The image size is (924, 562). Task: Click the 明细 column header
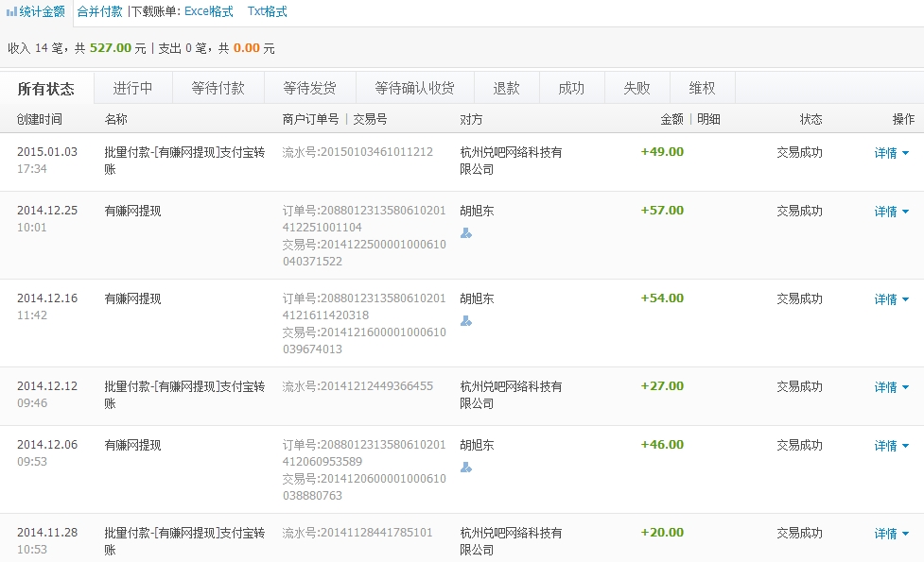coord(709,119)
